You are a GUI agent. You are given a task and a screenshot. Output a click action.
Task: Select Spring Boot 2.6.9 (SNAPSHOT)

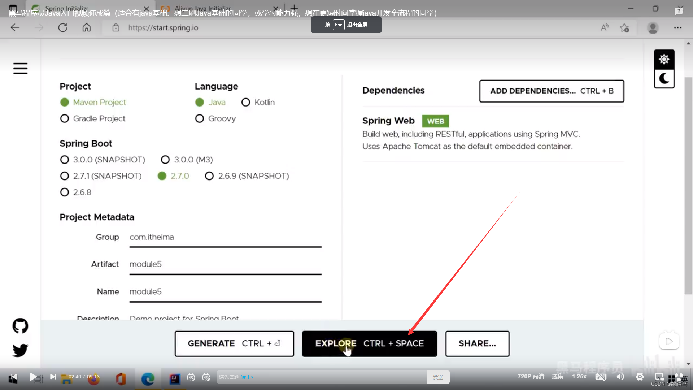[209, 176]
